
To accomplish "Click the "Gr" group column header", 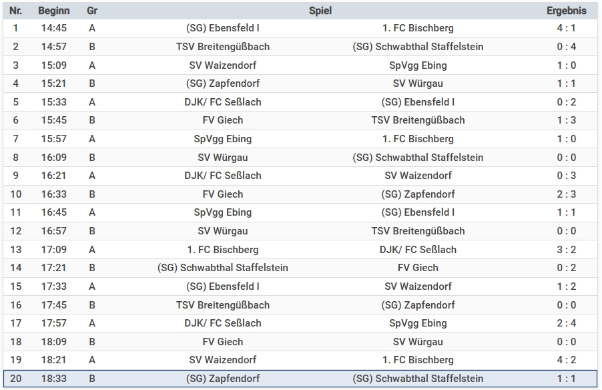I will tap(92, 11).
